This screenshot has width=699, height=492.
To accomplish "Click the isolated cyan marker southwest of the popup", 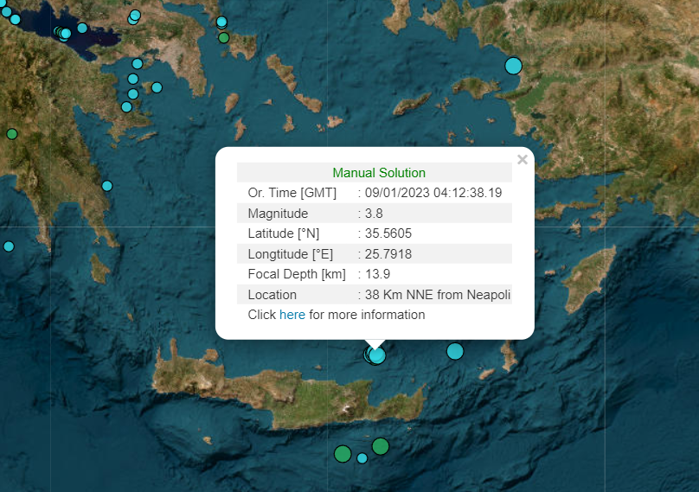I will pos(107,186).
